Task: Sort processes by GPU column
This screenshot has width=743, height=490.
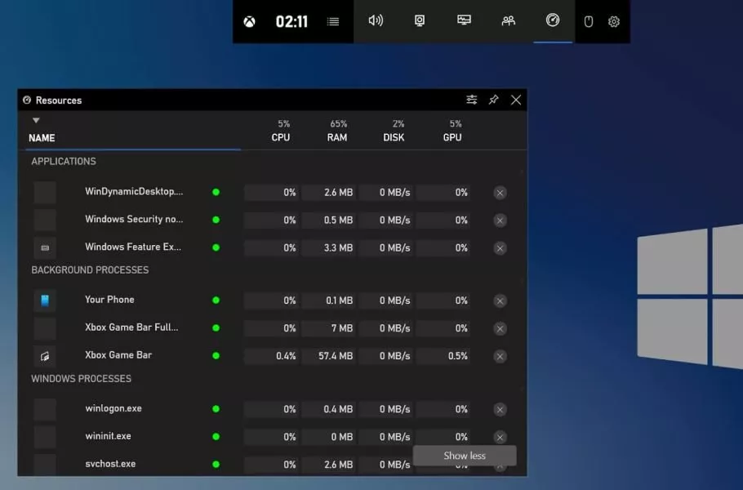Action: pos(452,137)
